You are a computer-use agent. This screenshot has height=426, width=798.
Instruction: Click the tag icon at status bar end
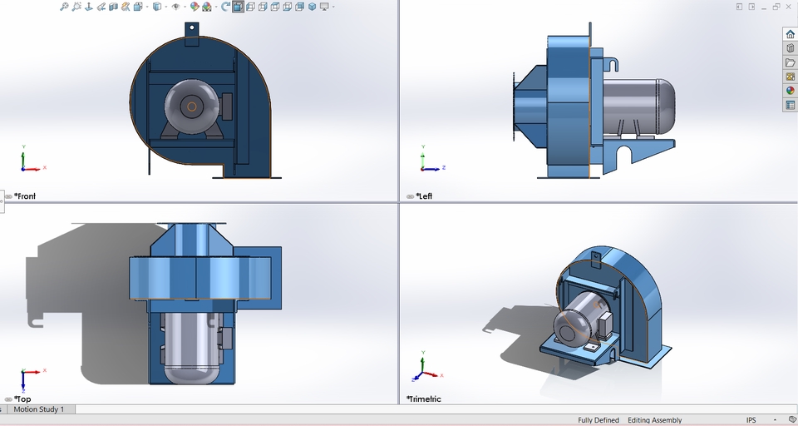pos(792,420)
